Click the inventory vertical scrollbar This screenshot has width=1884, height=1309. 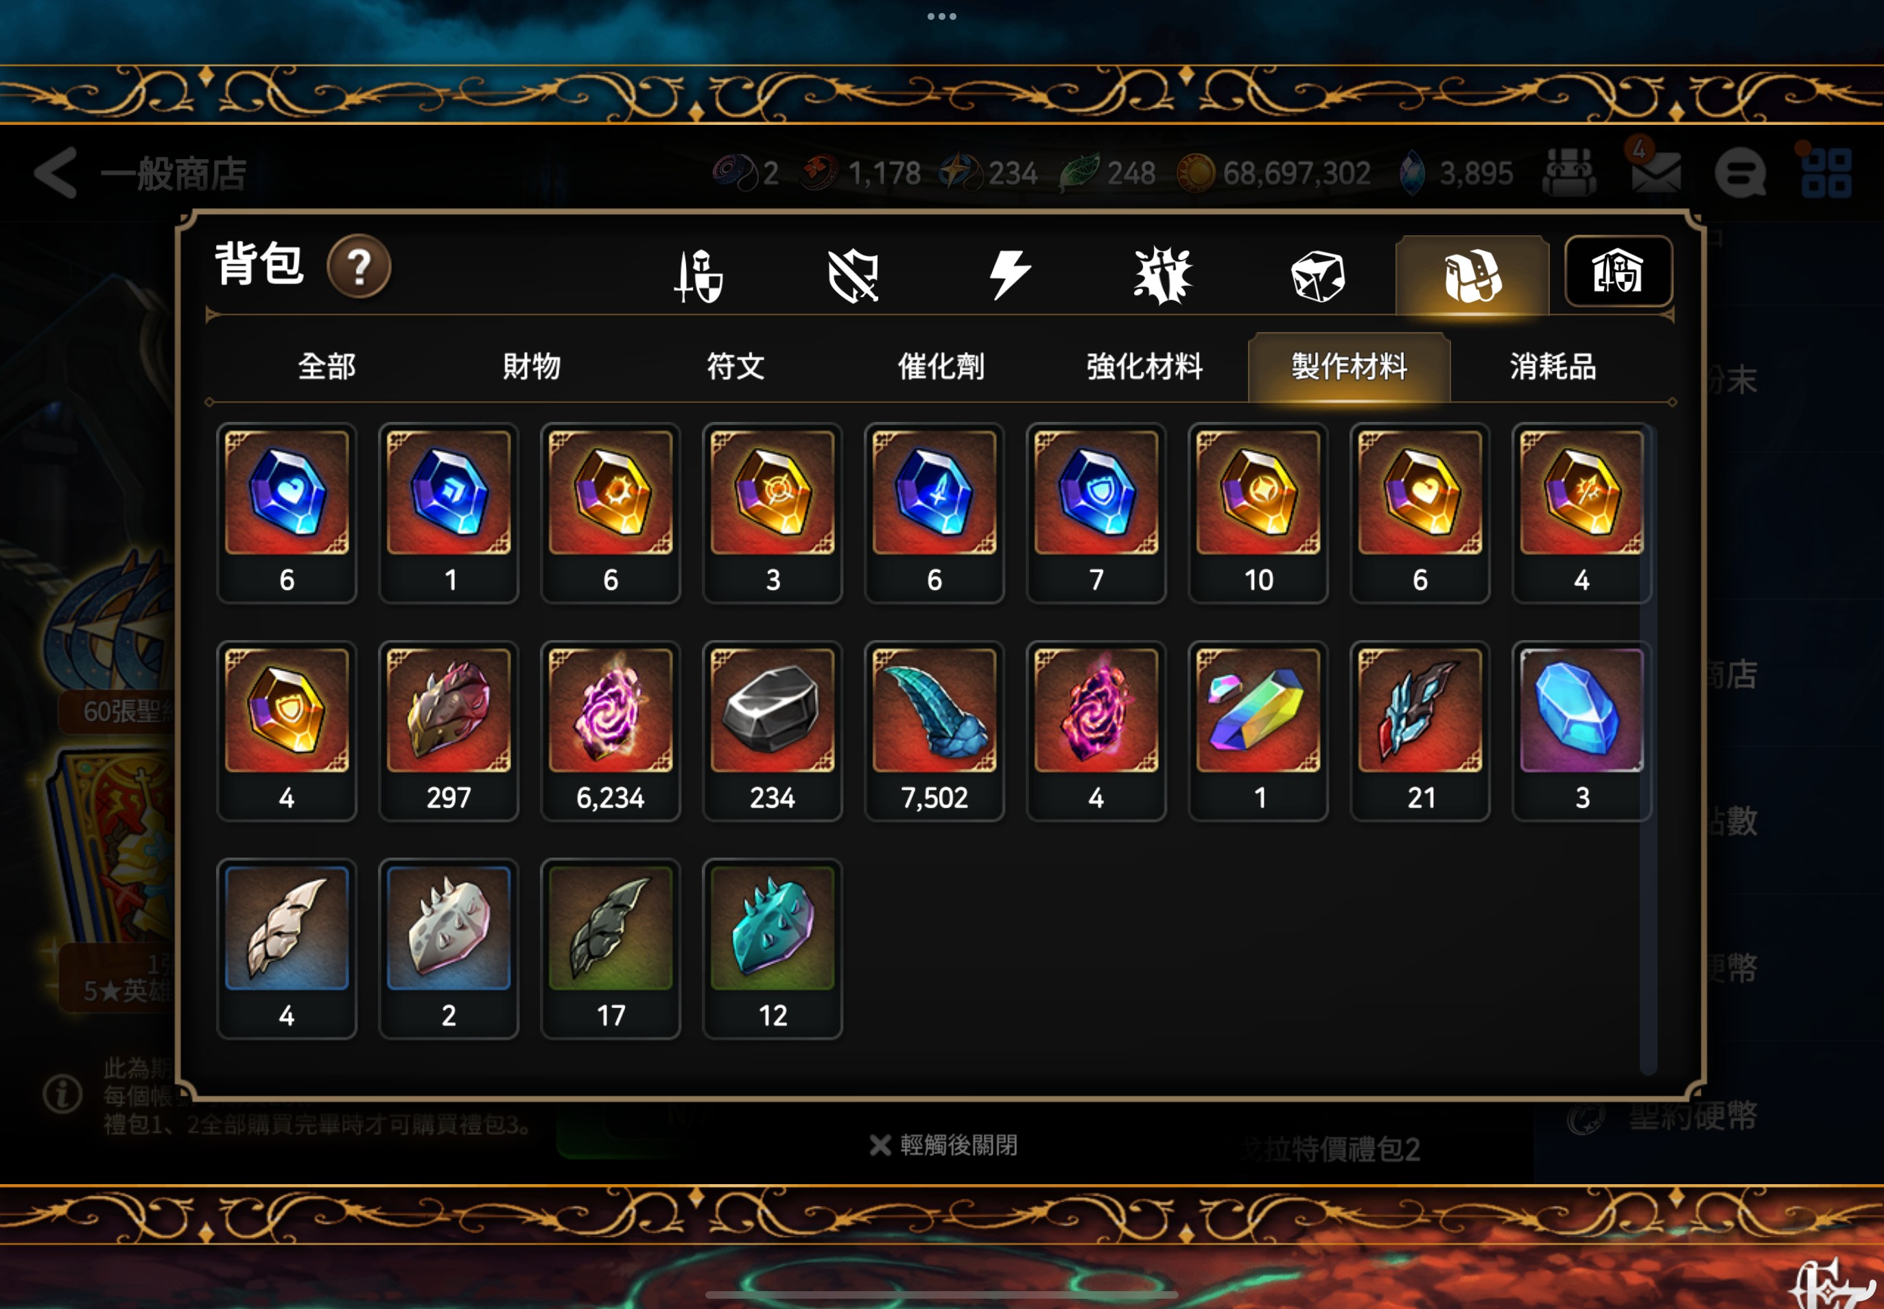tap(1648, 748)
